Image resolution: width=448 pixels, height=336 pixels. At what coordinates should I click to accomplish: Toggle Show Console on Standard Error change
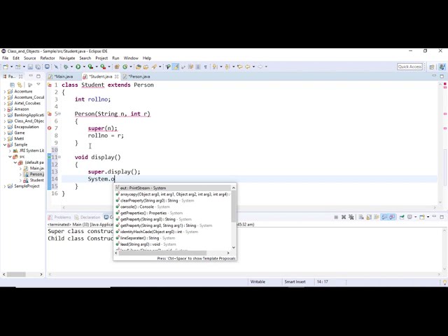click(392, 217)
